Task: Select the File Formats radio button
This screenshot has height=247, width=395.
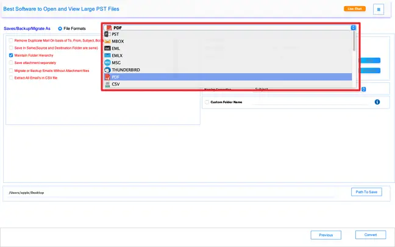Action: 60,28
